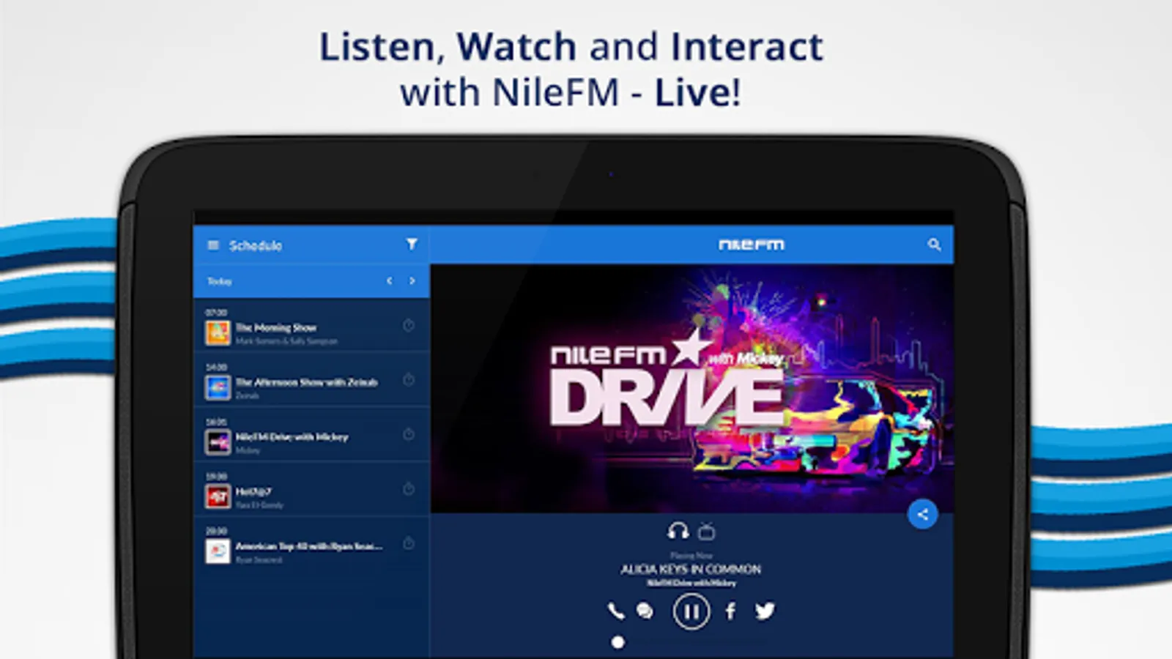Switch to TV video mode icon
1172x659 pixels.
coord(706,531)
